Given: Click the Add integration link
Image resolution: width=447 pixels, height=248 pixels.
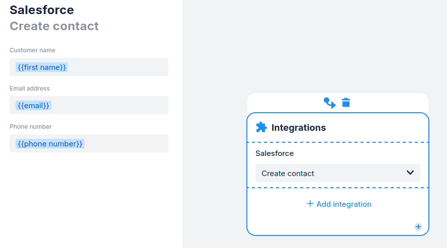Looking at the screenshot, I should point(343,204).
